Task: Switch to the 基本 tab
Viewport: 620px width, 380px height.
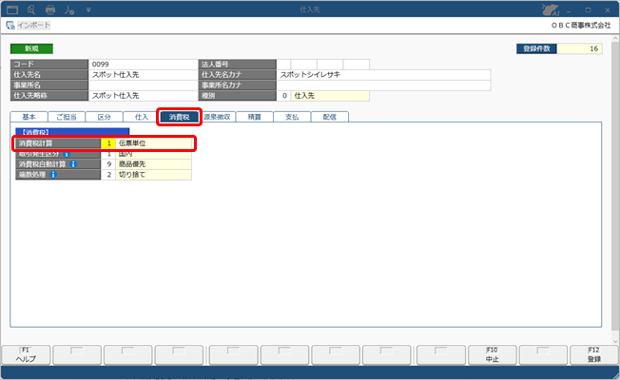Action: [29, 117]
